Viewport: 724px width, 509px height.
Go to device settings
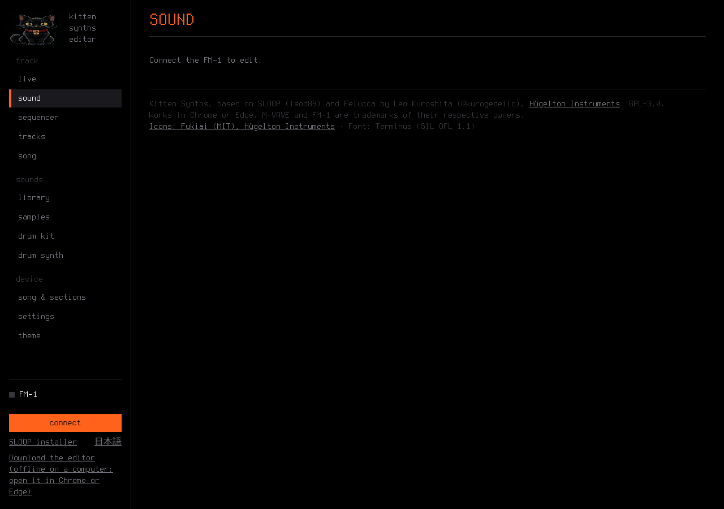click(x=65, y=317)
